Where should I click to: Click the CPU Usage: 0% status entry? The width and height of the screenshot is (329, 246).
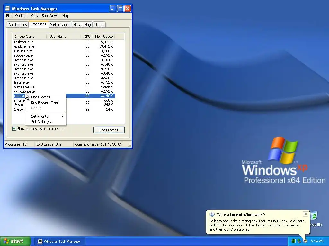[49, 144]
